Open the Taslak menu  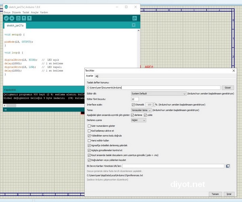click(x=26, y=13)
